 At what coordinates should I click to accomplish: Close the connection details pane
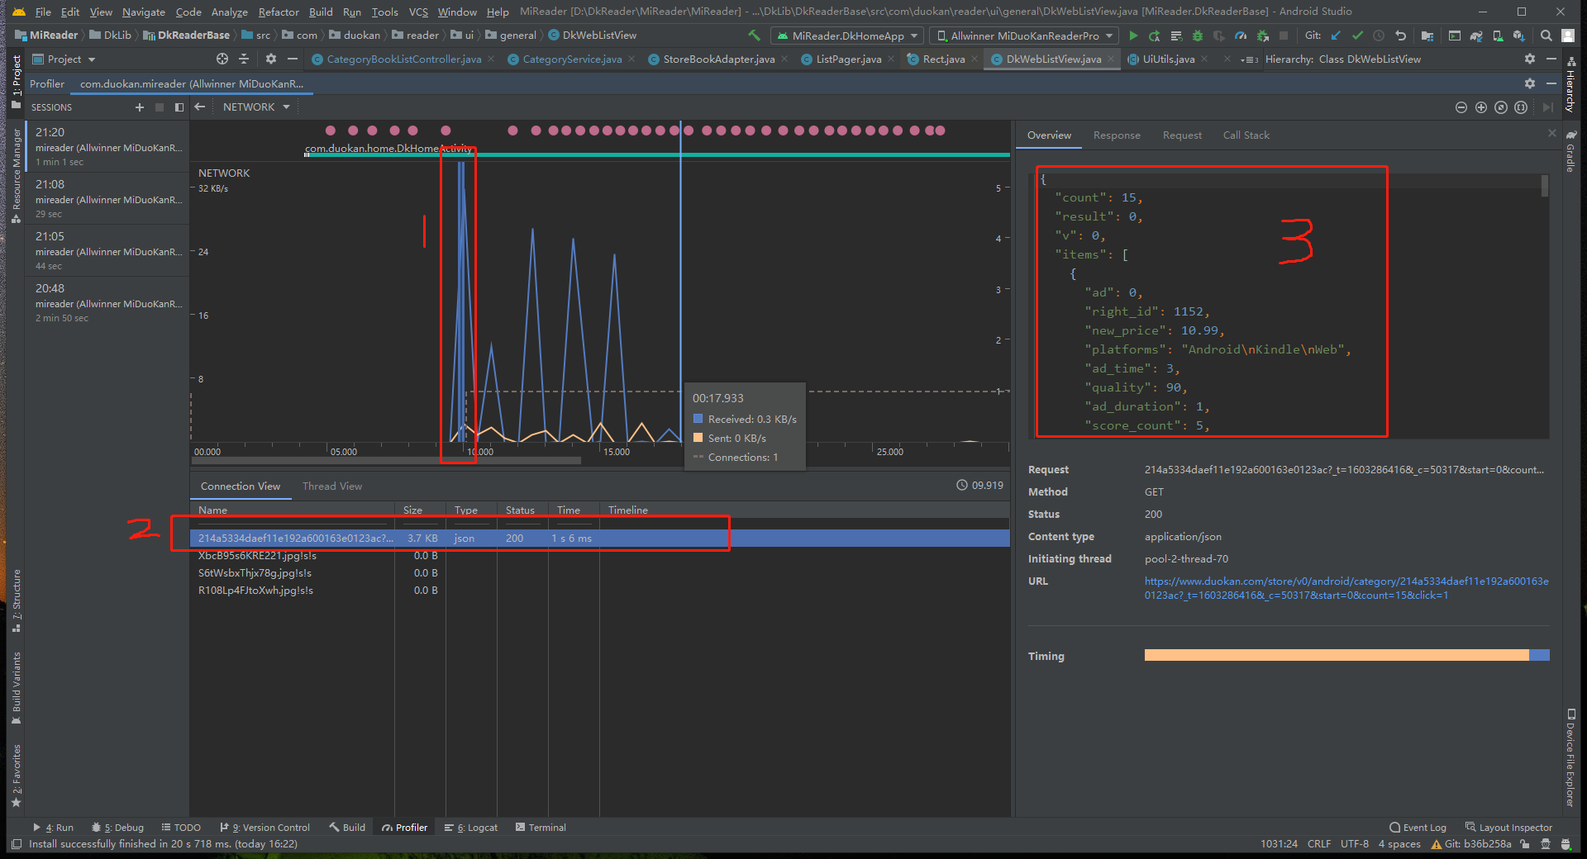(x=1551, y=133)
